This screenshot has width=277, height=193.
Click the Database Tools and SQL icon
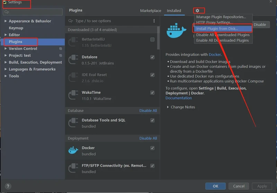point(73,123)
